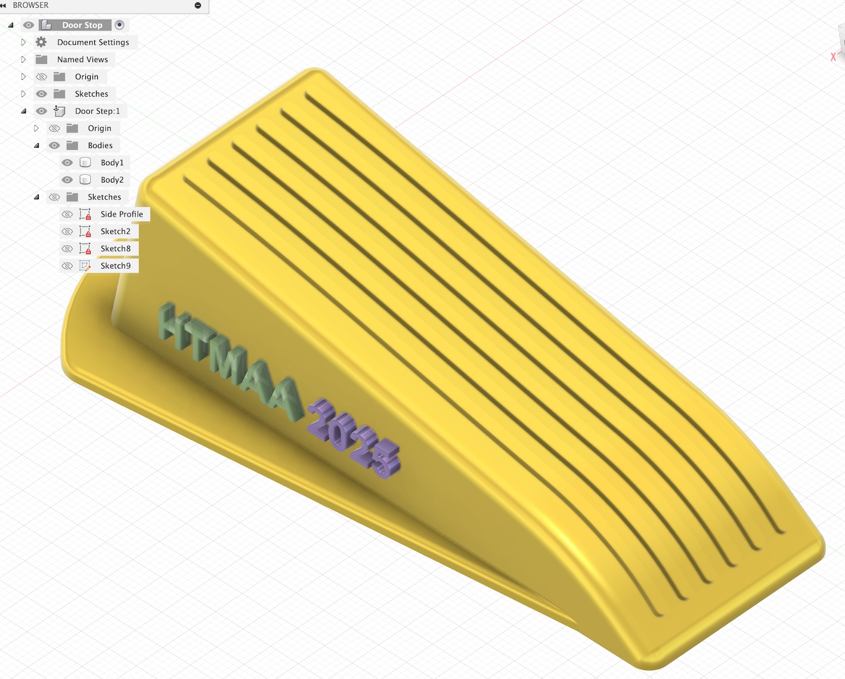The height and width of the screenshot is (679, 845).
Task: Click the Named Views folder icon
Action: tap(42, 60)
